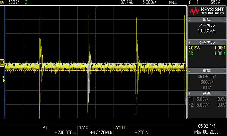Image resolution: width=227 pixels, height=136 pixels.
Task: Click the -650 trigger level value
Action: coord(214,2)
